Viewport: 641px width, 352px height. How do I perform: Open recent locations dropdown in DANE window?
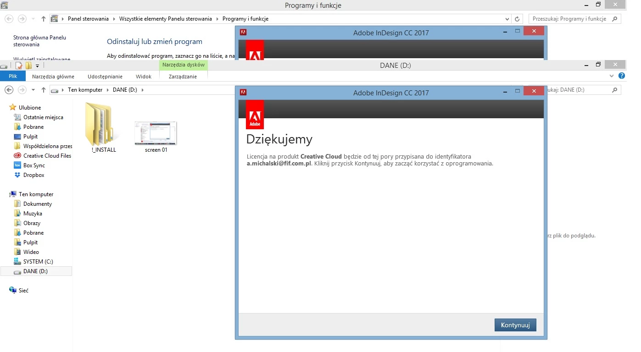tap(33, 90)
